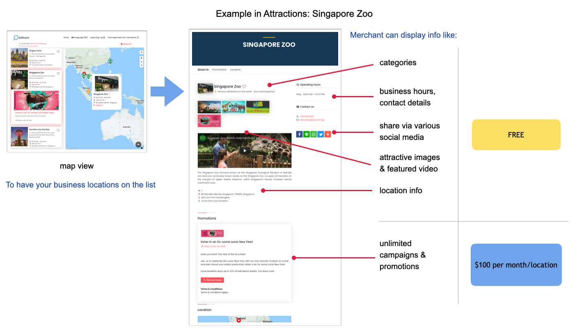The image size is (584, 329).
Task: Click the phone number in the map popup
Action: [99, 105]
